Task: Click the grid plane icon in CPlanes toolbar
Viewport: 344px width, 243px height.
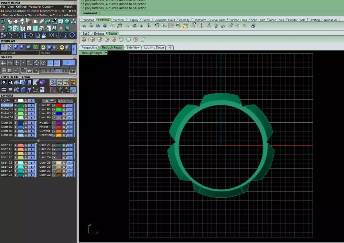Action: (171, 26)
